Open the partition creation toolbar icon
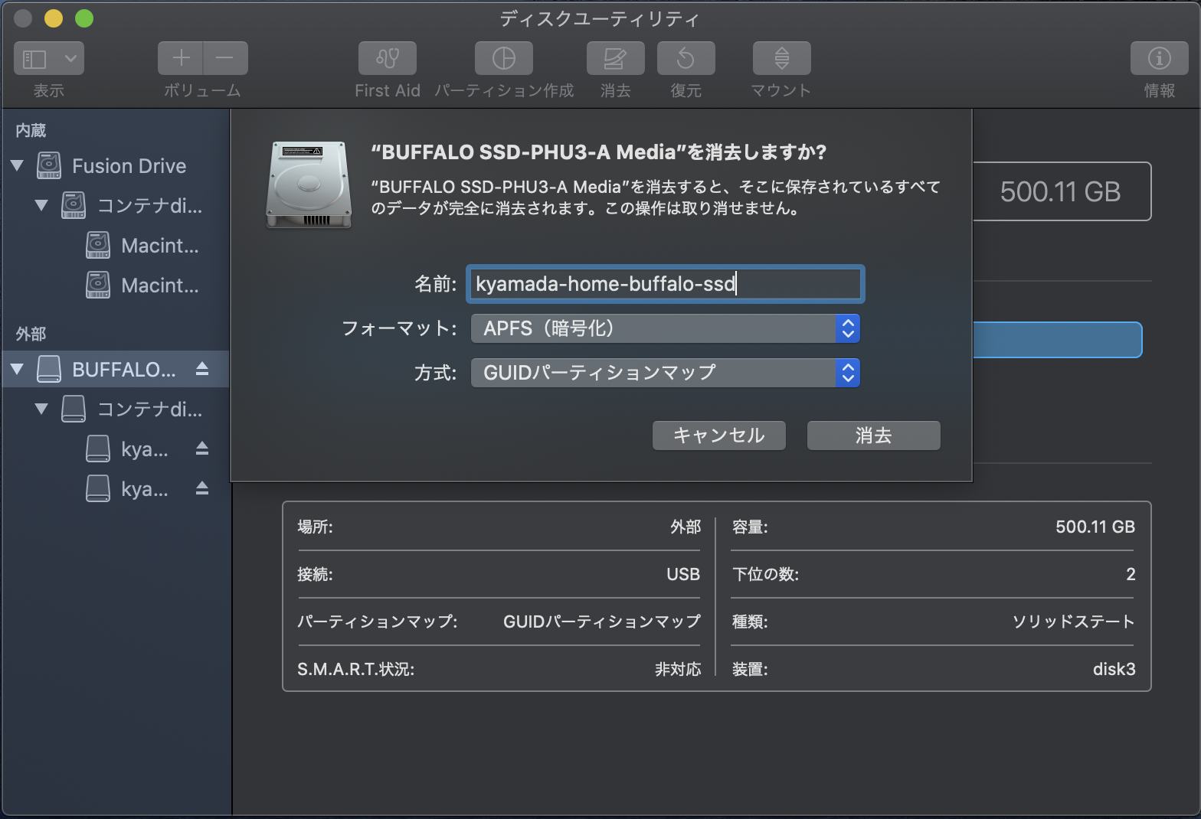The height and width of the screenshot is (819, 1201). point(504,58)
